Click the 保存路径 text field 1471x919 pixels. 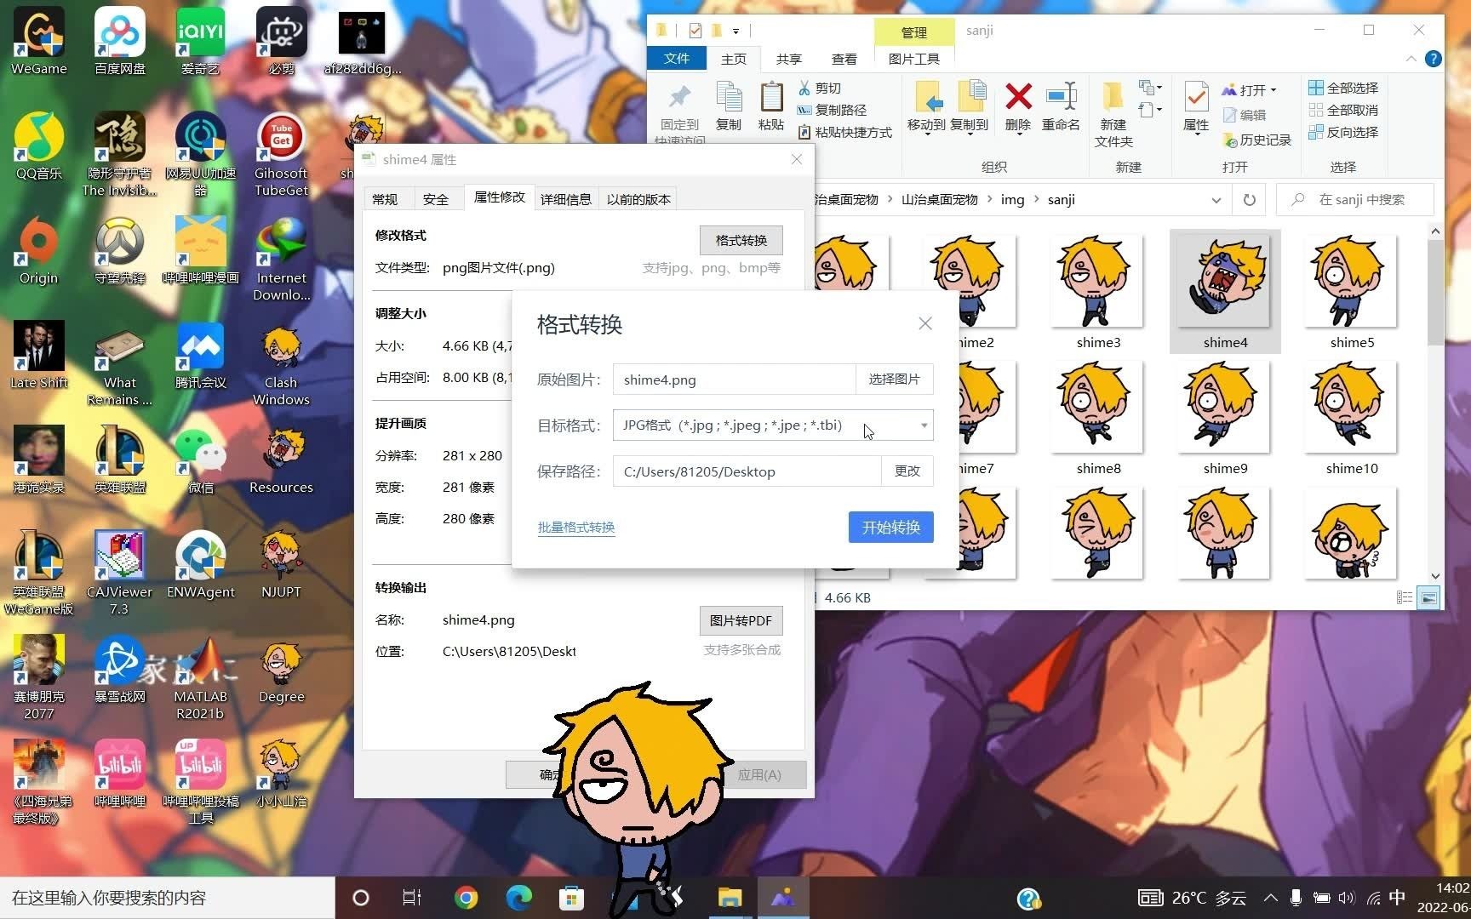[x=747, y=471]
